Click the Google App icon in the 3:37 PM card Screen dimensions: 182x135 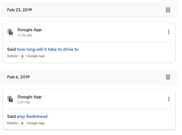pyautogui.click(x=10, y=99)
